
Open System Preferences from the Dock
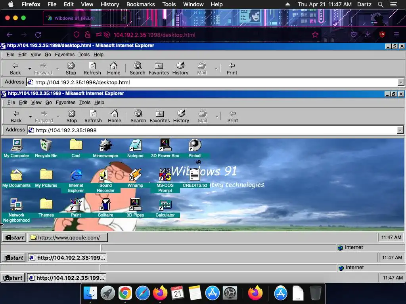click(x=230, y=293)
